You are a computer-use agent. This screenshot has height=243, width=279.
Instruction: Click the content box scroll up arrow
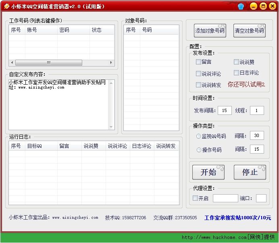[111, 83]
